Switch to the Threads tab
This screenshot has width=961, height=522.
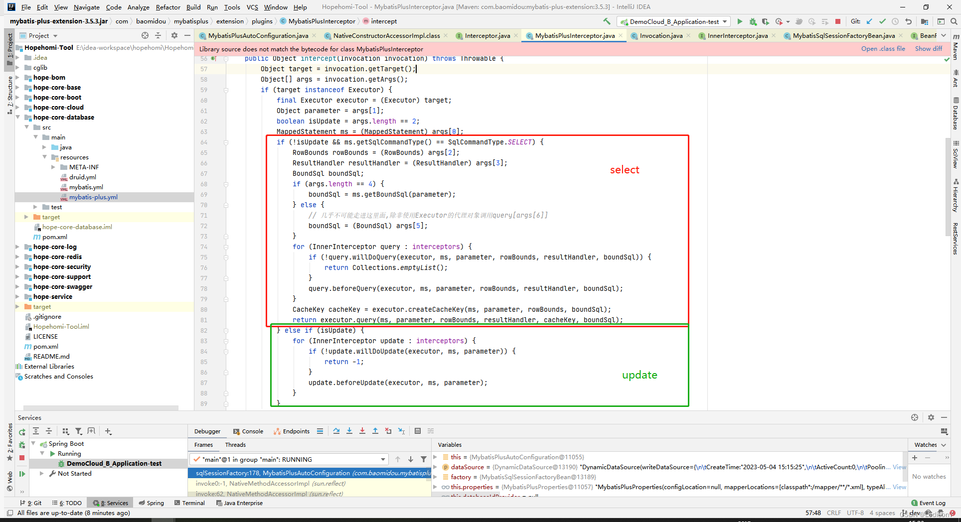[x=235, y=445]
